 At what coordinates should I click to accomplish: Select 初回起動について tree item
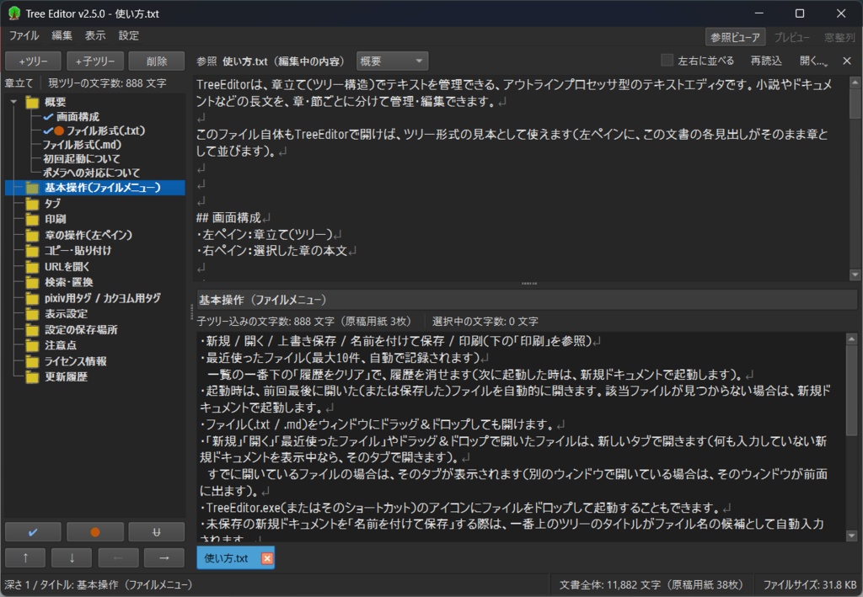pos(82,159)
